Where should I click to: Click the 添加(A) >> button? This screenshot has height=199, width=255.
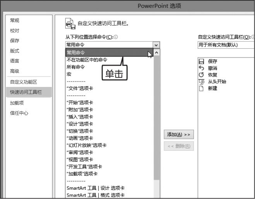pyautogui.click(x=178, y=134)
